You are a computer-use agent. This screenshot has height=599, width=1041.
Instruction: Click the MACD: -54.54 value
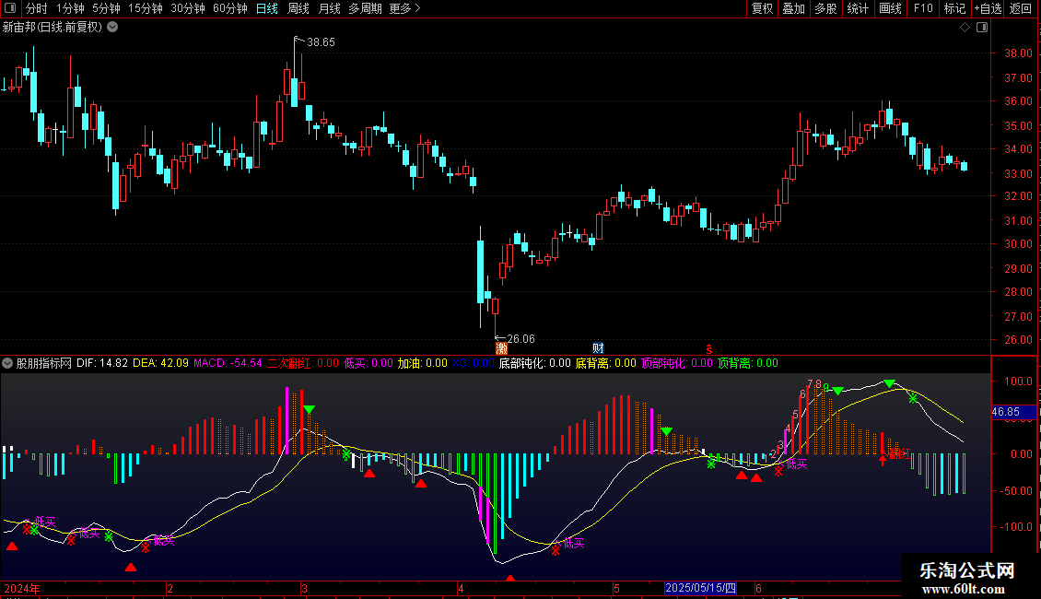click(x=228, y=363)
